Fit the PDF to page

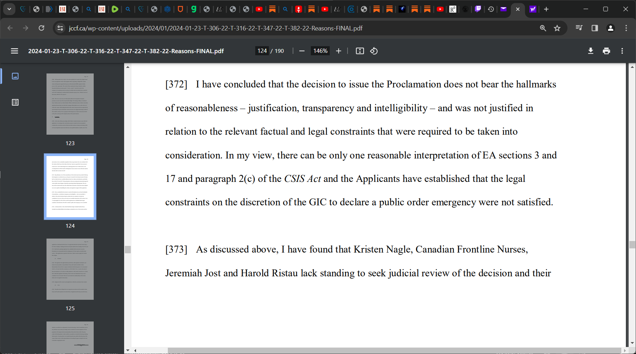(360, 51)
